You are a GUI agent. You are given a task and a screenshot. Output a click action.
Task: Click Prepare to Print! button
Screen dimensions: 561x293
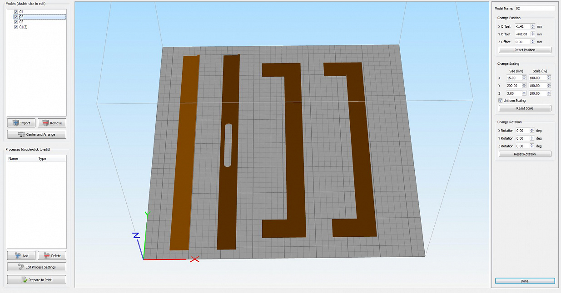click(37, 280)
